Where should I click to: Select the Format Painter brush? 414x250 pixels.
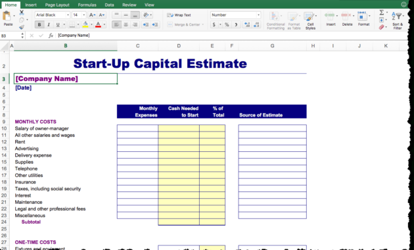click(22, 27)
